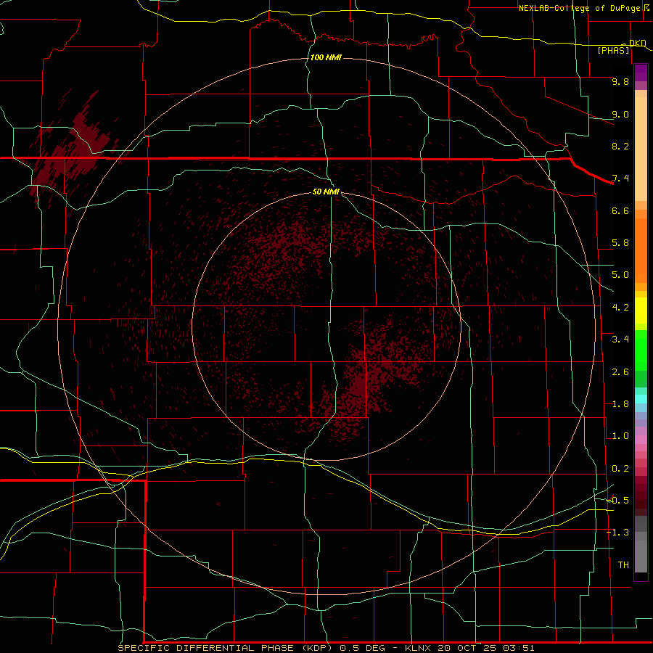
Task: Click the 3.4 scale value
Action: point(620,340)
